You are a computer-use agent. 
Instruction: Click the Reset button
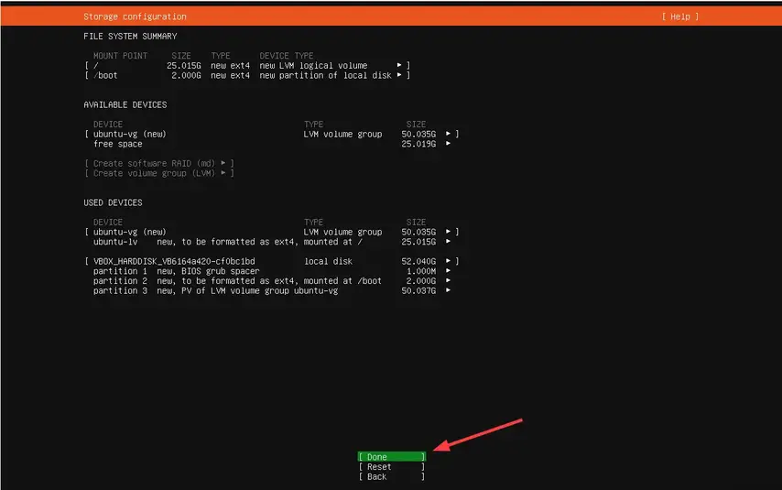pos(391,466)
